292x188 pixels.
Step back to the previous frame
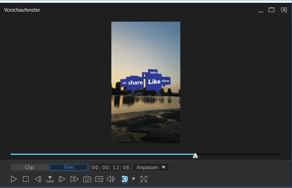click(x=38, y=179)
